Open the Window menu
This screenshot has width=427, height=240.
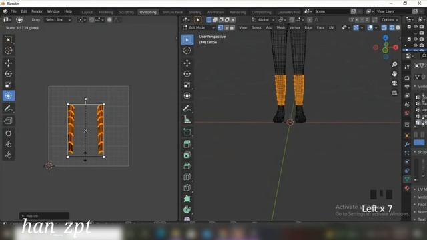click(53, 11)
